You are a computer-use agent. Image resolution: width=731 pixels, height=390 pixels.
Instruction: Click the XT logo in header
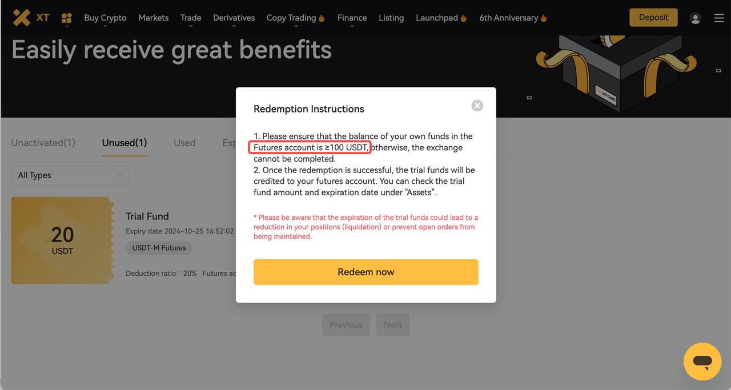pos(31,18)
